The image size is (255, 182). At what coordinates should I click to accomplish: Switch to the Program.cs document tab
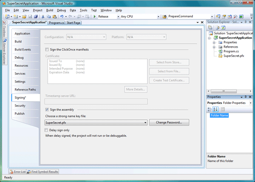[x=57, y=23]
